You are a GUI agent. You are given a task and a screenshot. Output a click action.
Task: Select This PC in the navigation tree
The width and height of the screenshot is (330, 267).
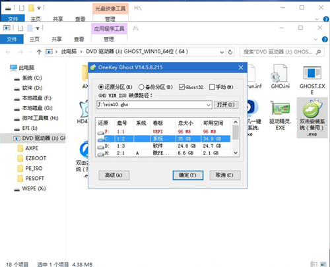tap(22, 68)
